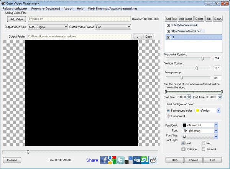The image size is (230, 169).
Task: Open the Output Video Format dropdown
Action: click(129, 27)
